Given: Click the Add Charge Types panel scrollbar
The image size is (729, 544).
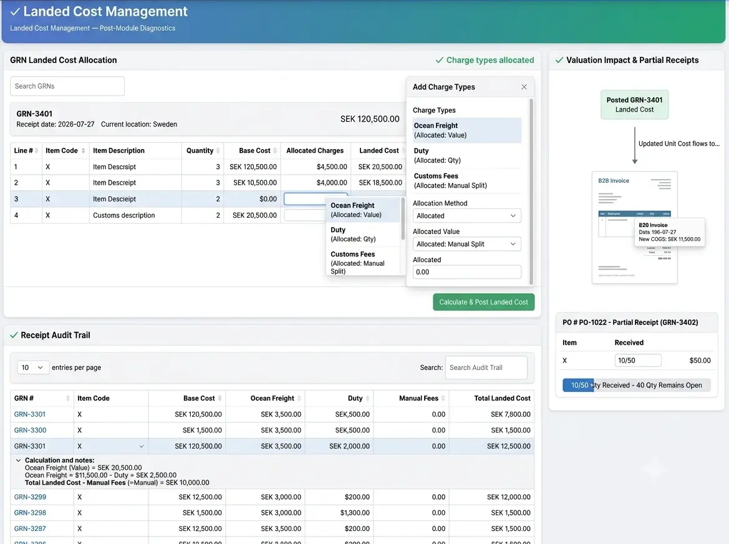Looking at the screenshot, I should (x=531, y=192).
